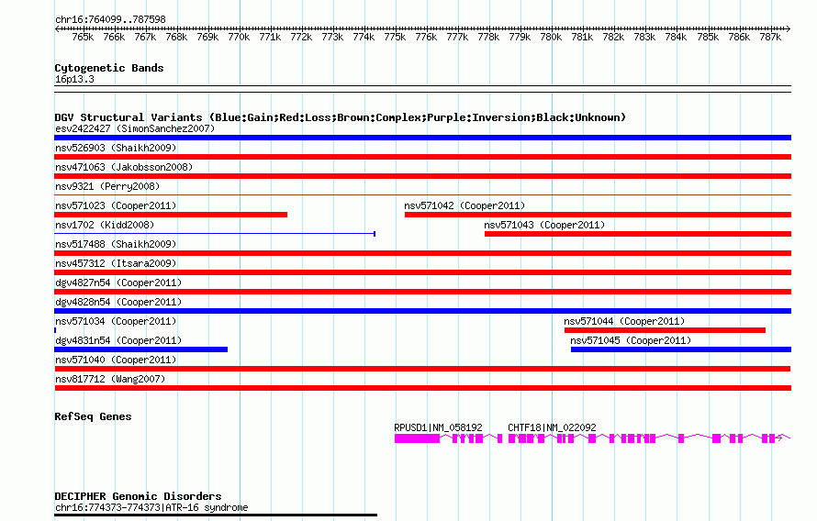The height and width of the screenshot is (521, 817).
Task: Open nsv571043 (Cooper2011) label
Action: point(544,225)
